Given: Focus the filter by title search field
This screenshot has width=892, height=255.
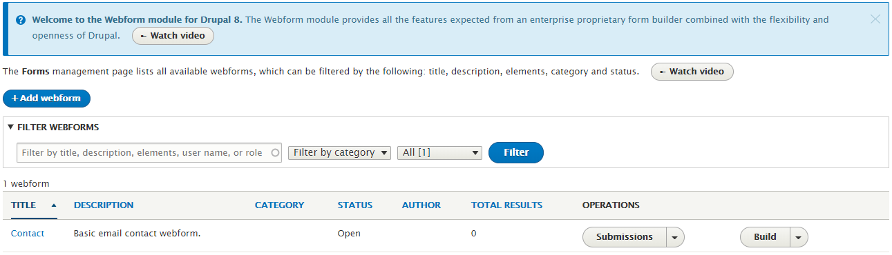Looking at the screenshot, I should [x=149, y=153].
